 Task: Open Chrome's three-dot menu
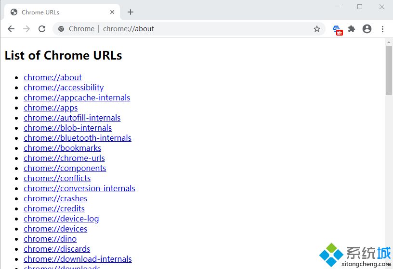tap(382, 29)
